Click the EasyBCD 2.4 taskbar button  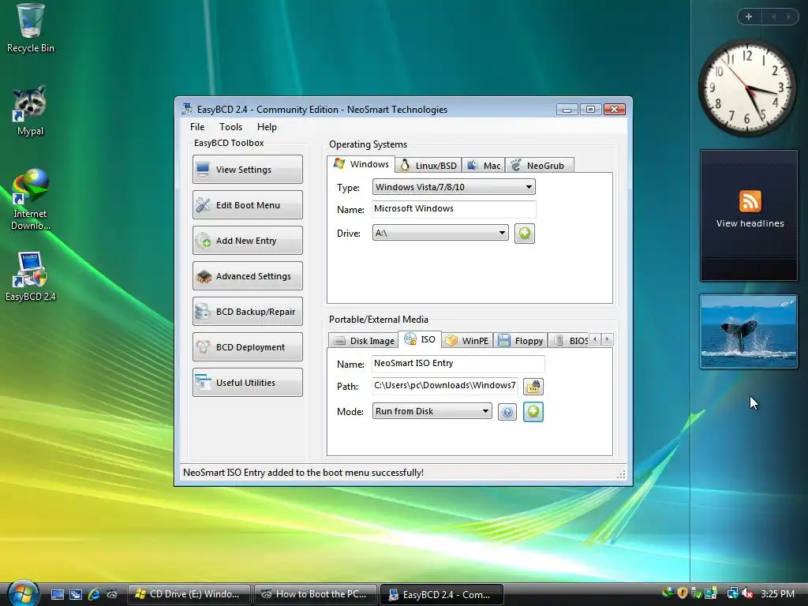pyautogui.click(x=442, y=594)
